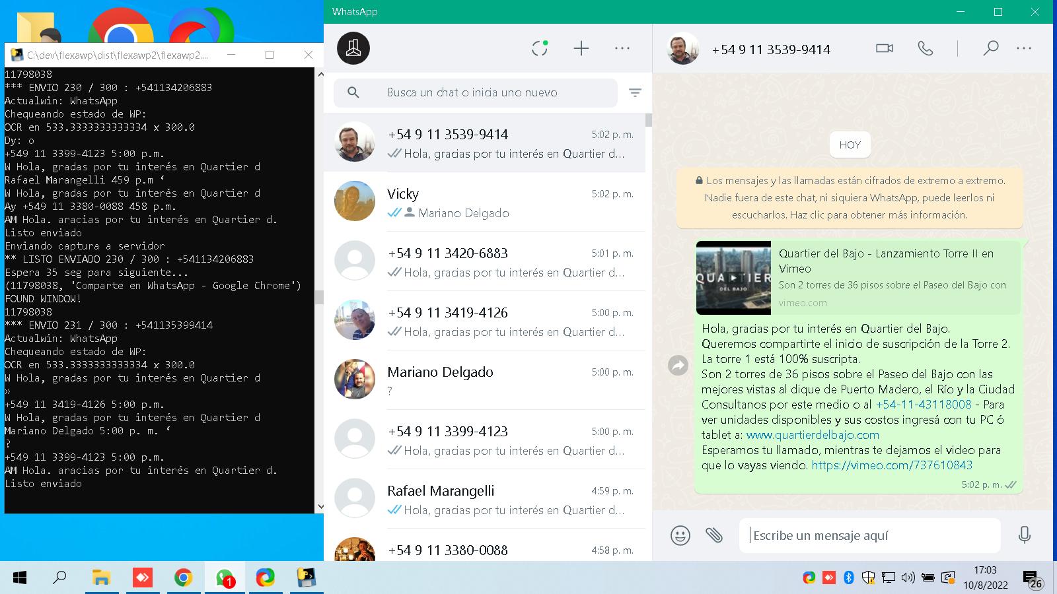Open AnyDesk from the taskbar

click(142, 578)
